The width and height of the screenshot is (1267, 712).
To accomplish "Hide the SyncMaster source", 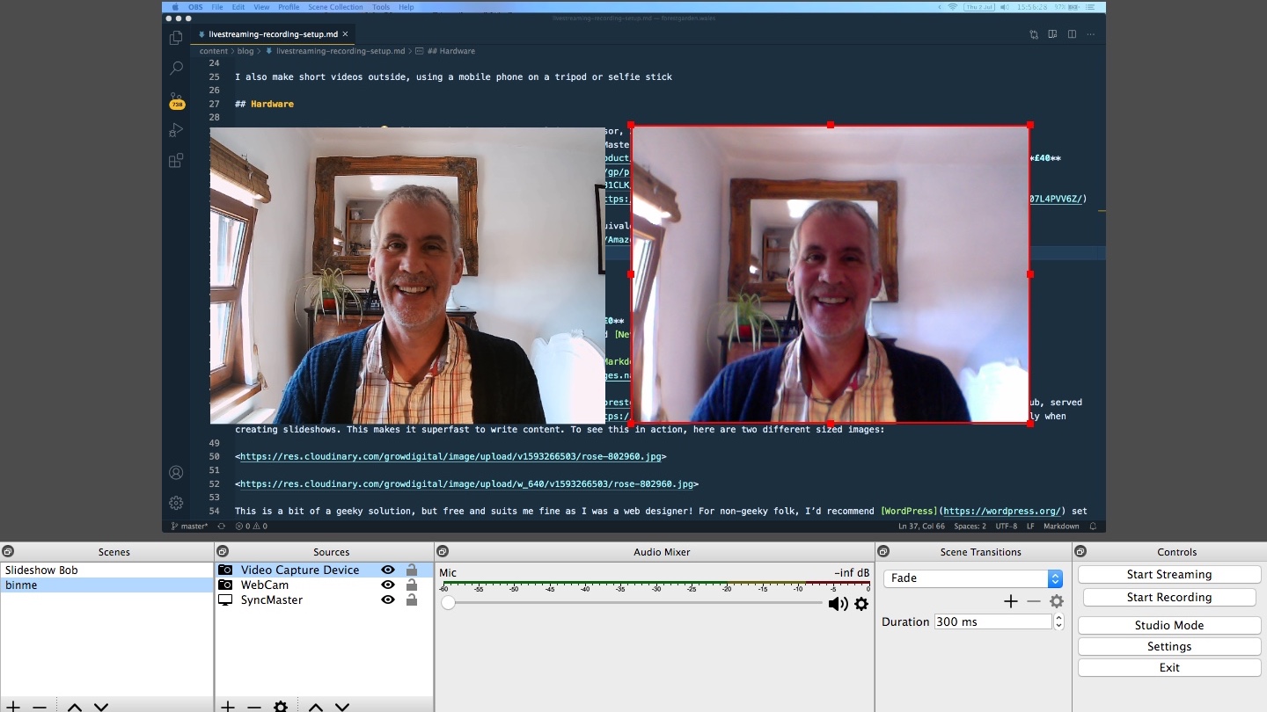I will [387, 599].
